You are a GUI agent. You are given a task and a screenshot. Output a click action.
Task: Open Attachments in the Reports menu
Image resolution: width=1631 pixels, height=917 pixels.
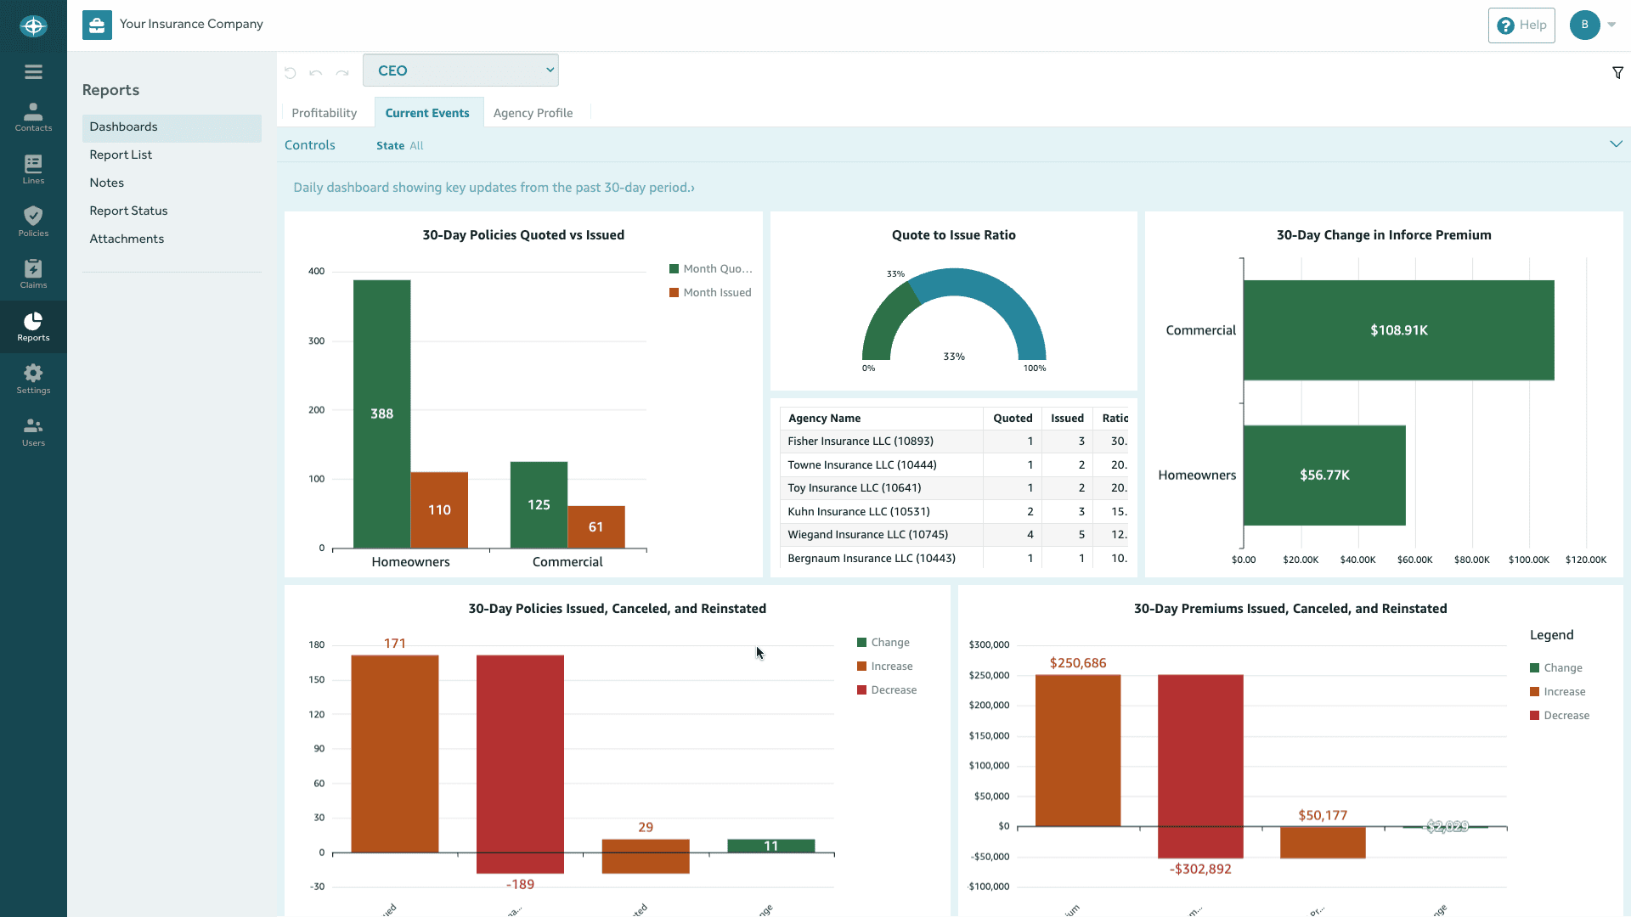(x=127, y=239)
